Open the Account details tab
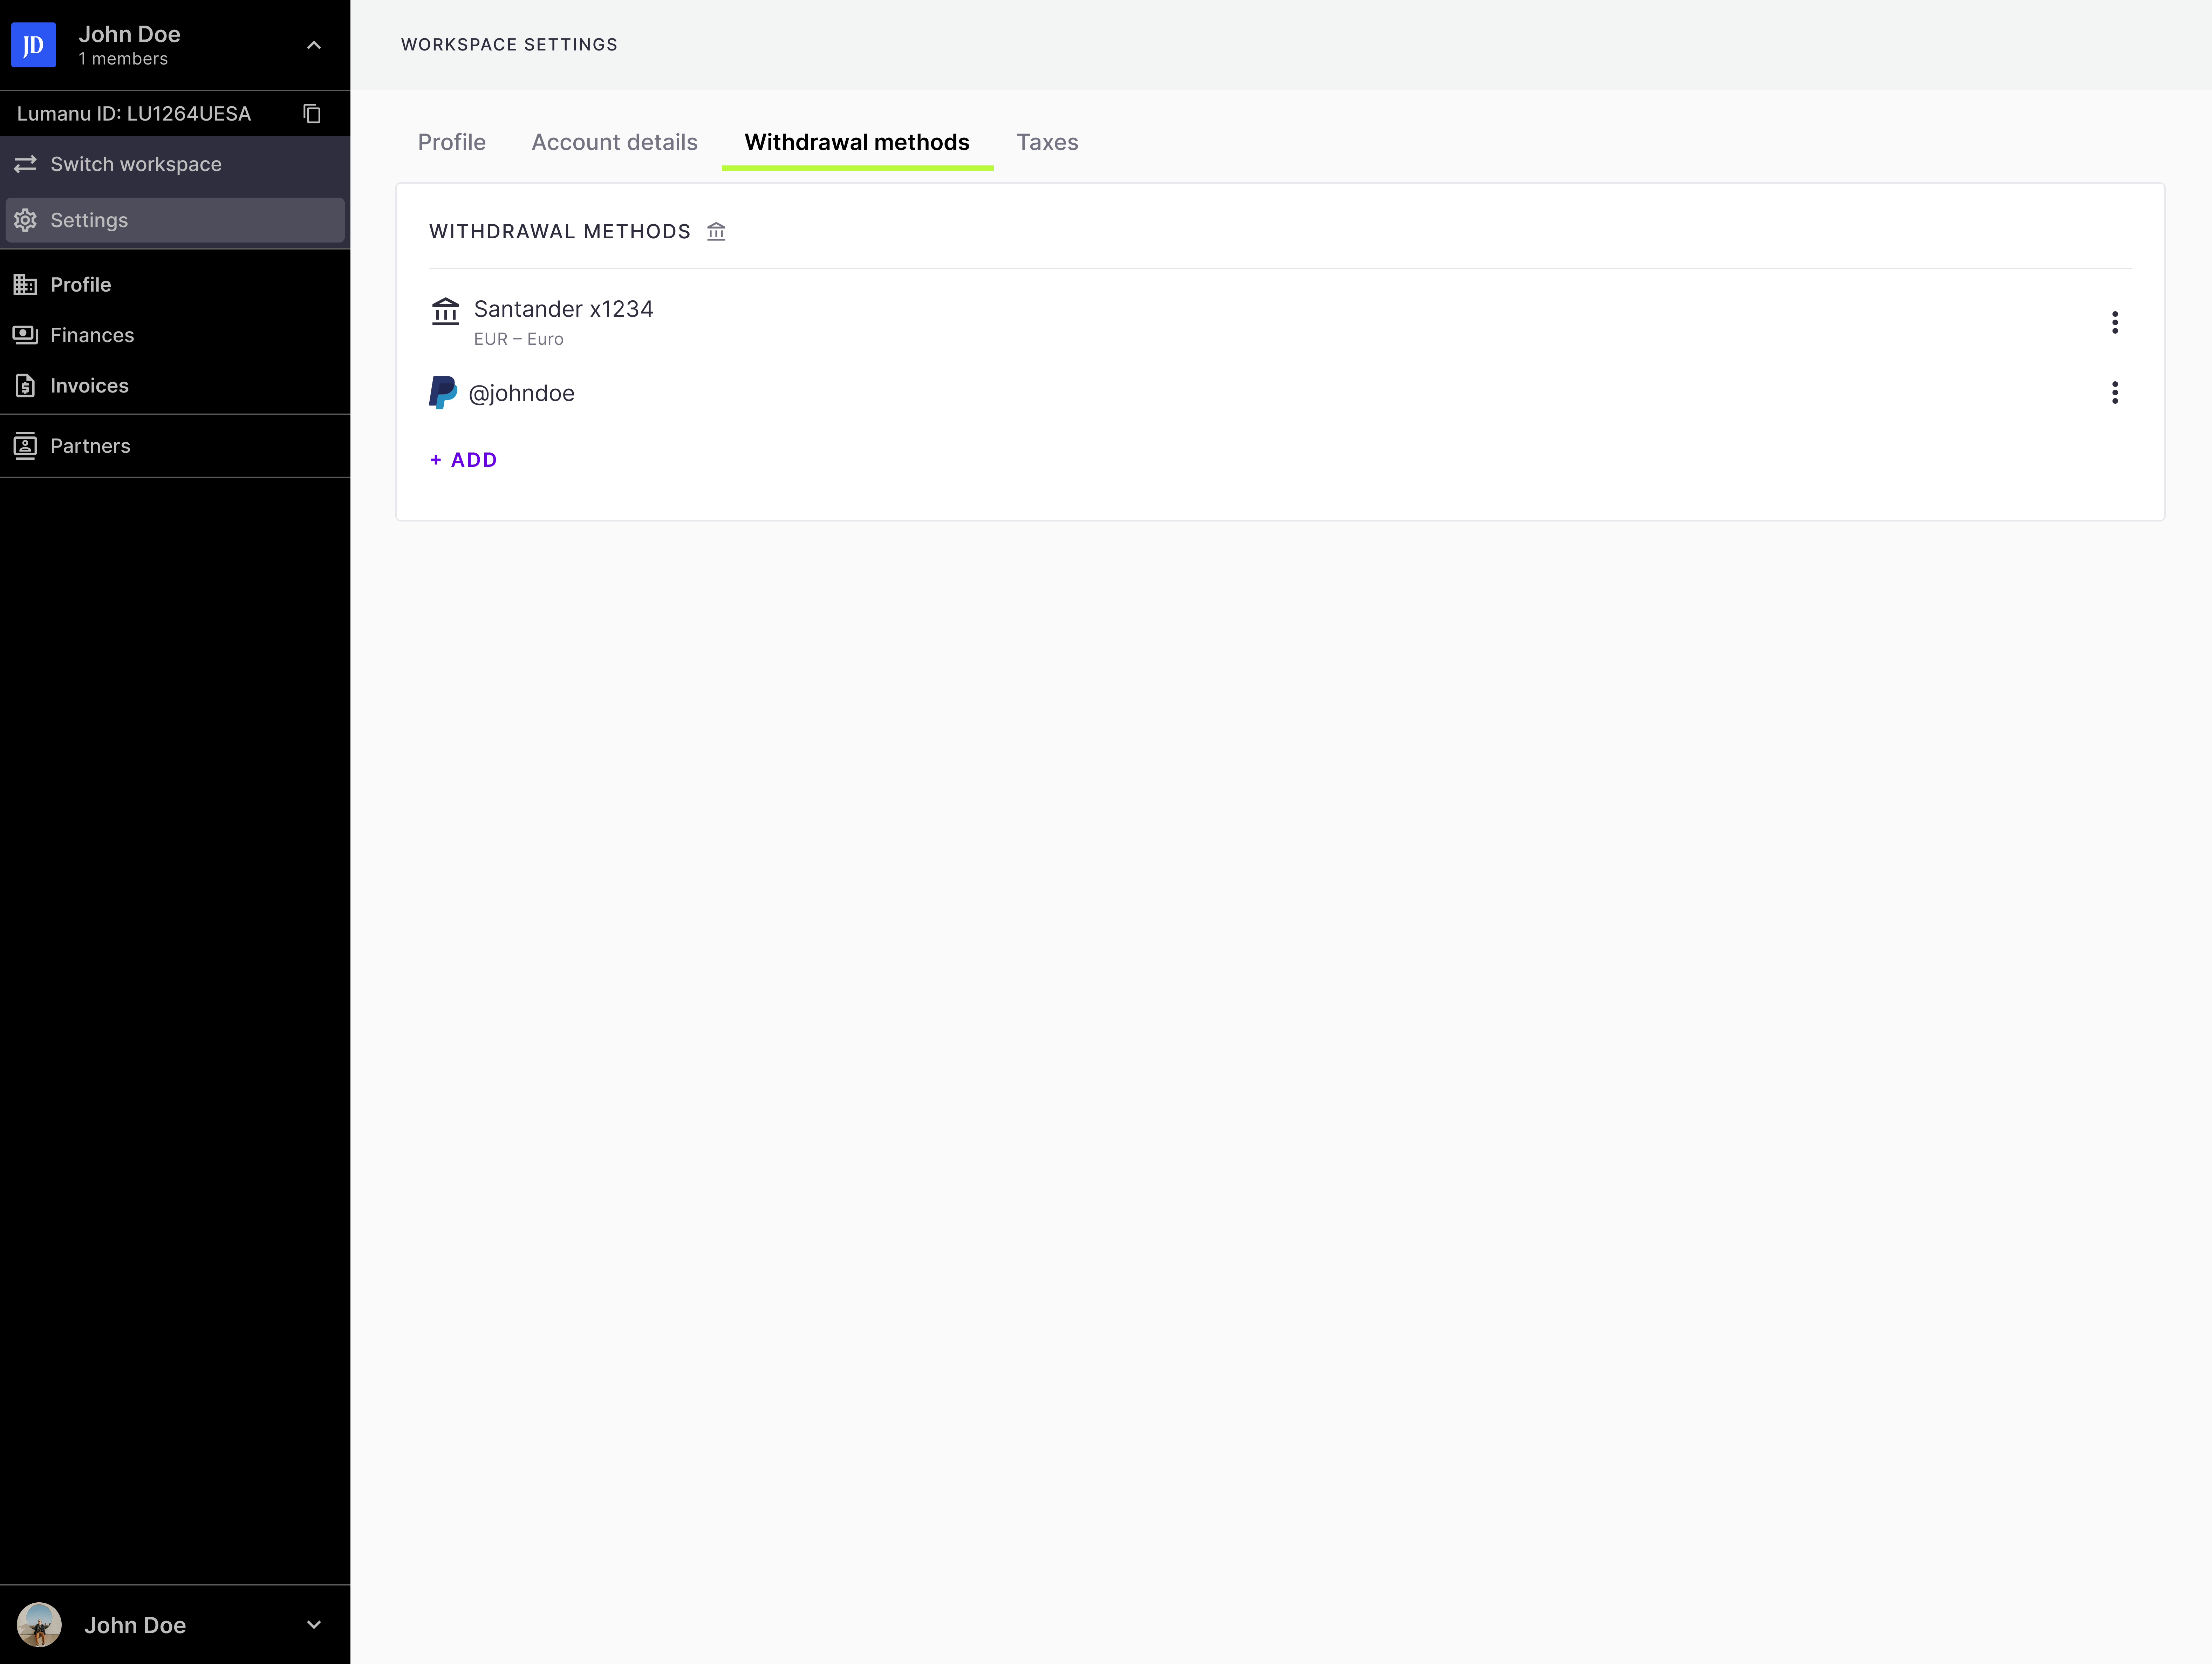Viewport: 2212px width, 1664px height. pyautogui.click(x=614, y=142)
